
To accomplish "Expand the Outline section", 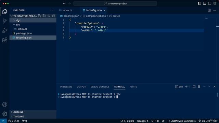I will click(33, 112).
